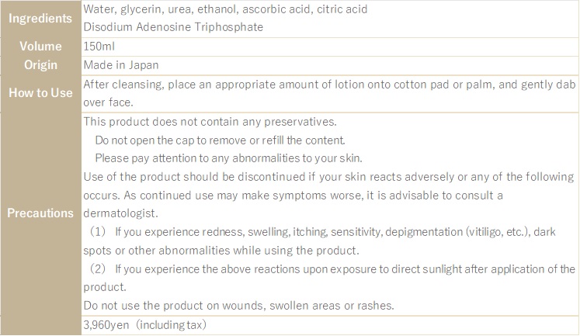Select the Made in Japan text
The height and width of the screenshot is (336, 580).
coord(121,65)
